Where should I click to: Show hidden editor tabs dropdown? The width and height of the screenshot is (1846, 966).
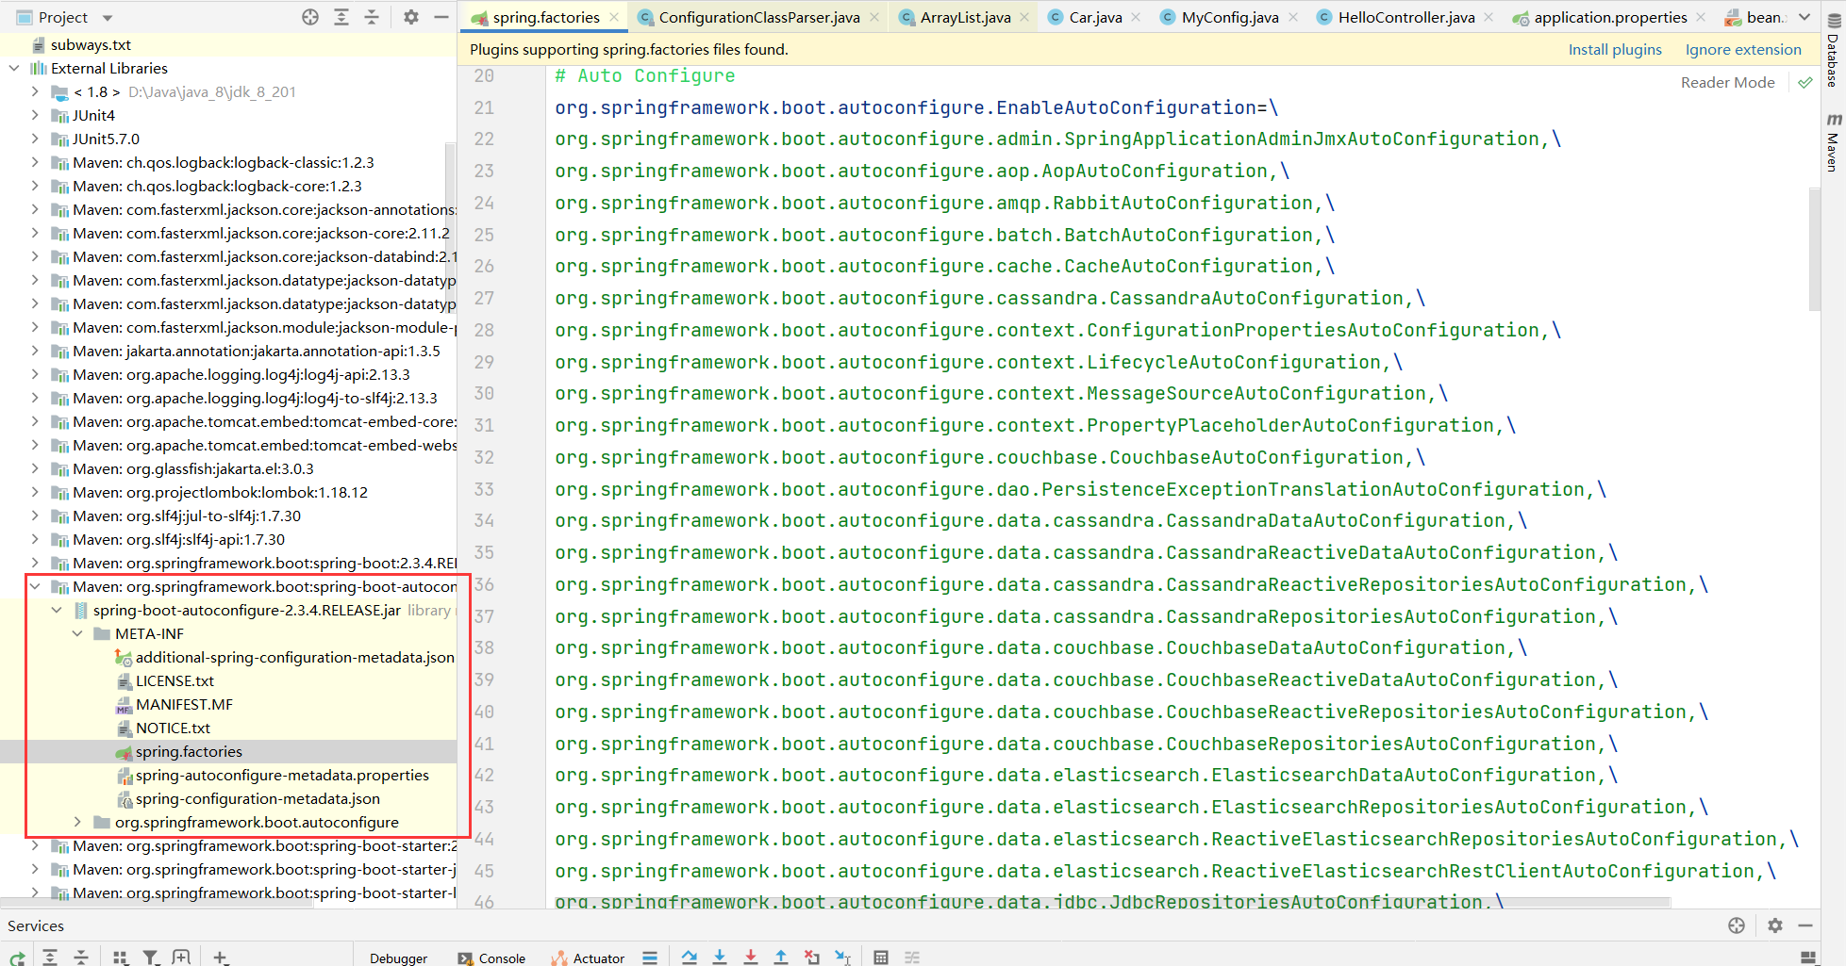[1804, 17]
